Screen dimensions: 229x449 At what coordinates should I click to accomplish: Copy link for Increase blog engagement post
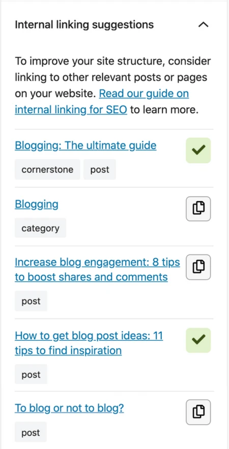198,267
